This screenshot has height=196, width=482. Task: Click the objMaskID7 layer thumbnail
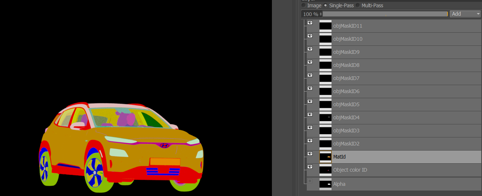326,78
